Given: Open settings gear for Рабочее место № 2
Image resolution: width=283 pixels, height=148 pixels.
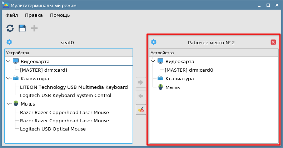Looking at the screenshot, I should coord(154,42).
